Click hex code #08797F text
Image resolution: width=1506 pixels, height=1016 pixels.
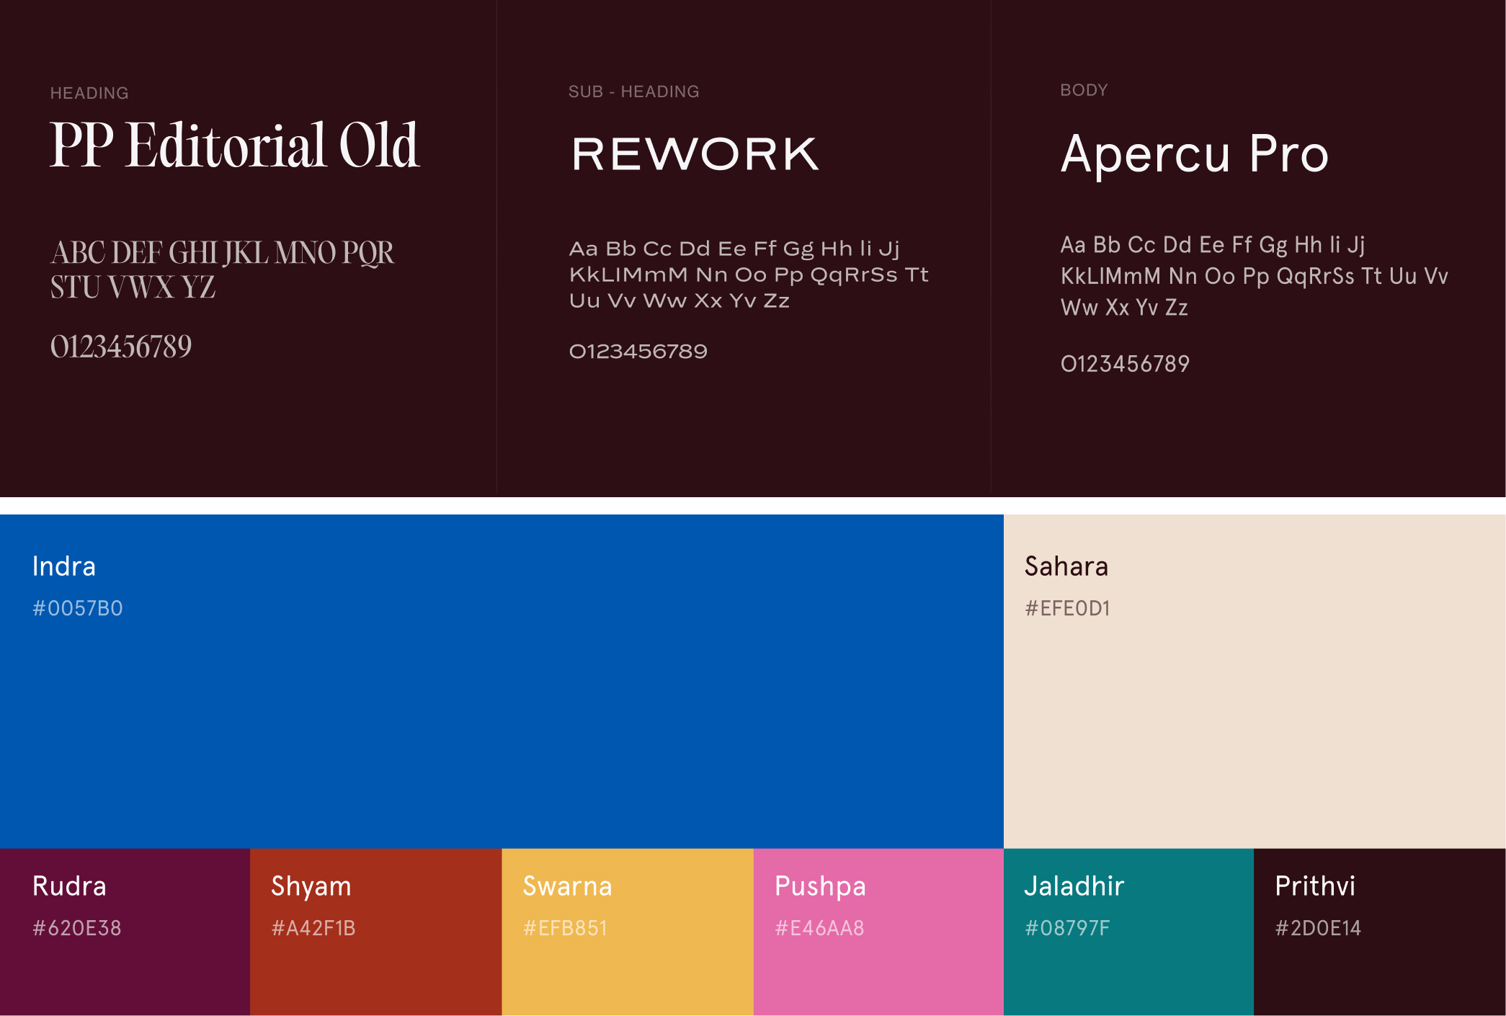click(x=1067, y=928)
